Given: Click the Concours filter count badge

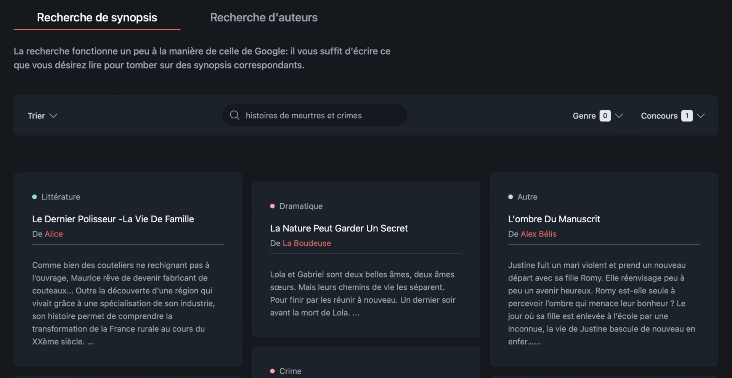Looking at the screenshot, I should click(687, 115).
